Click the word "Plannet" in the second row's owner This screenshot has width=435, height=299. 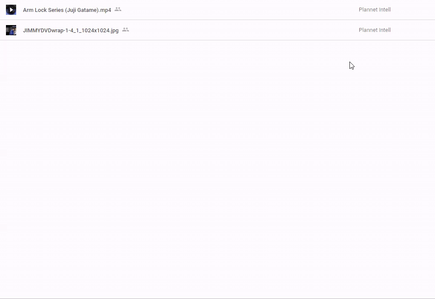click(x=368, y=30)
